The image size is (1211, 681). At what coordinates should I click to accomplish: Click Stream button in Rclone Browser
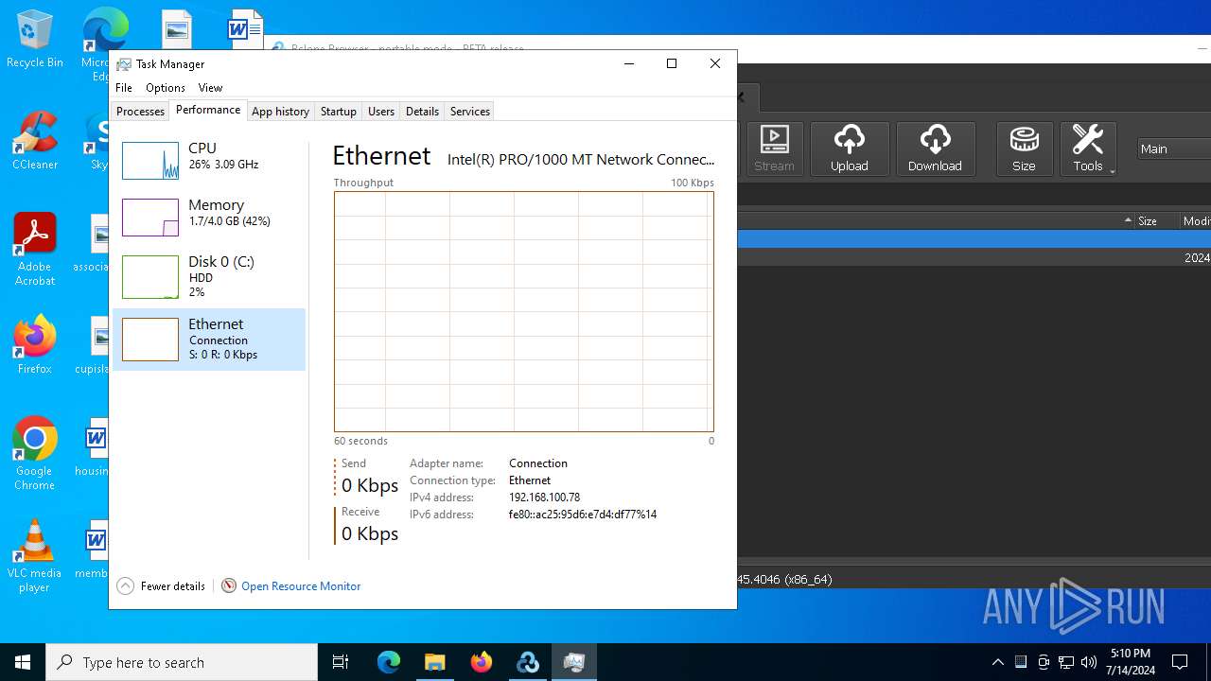click(774, 148)
